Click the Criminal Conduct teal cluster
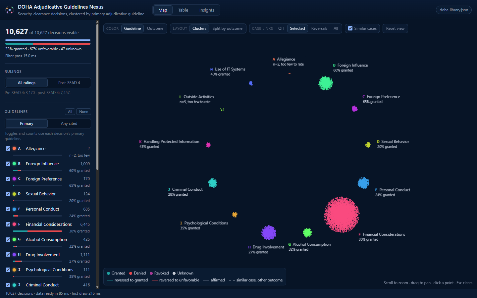The height and width of the screenshot is (298, 477). pyautogui.click(x=212, y=183)
